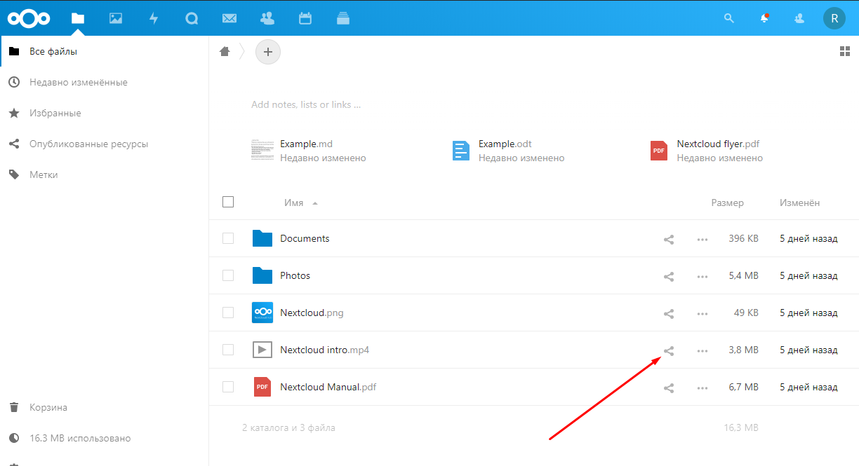Open the Contacts app icon in header
The height and width of the screenshot is (466, 859).
pos(267,18)
